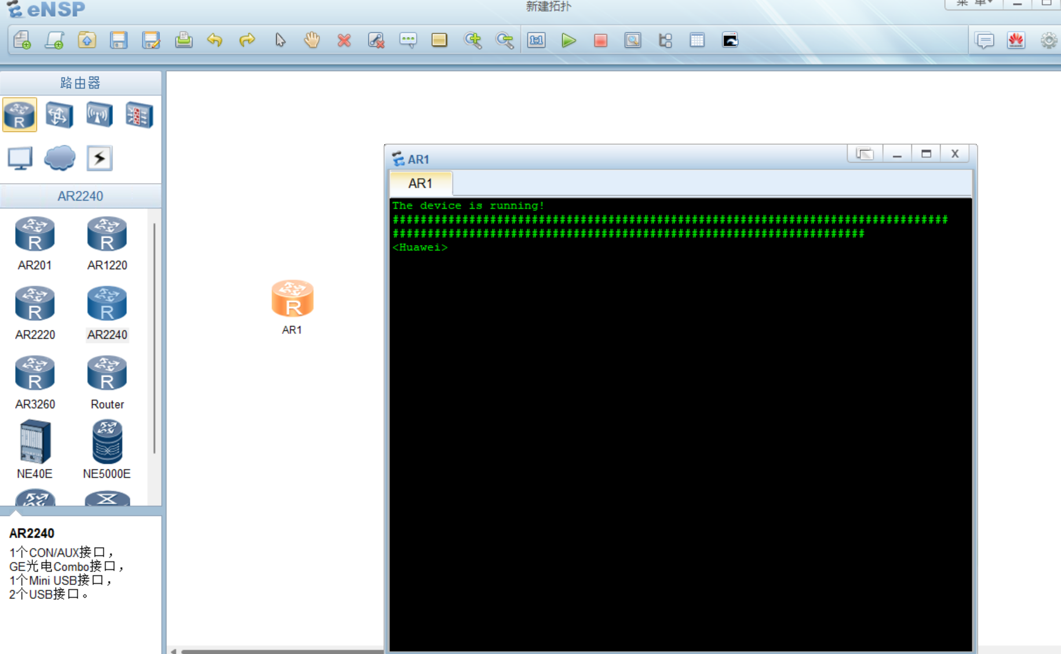Click the canvas horizontal scrollbar left arrow
Screen dimensions: 1061x654
click(x=173, y=651)
